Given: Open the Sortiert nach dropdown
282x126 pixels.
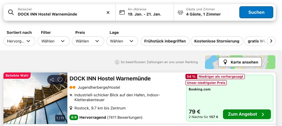Looking at the screenshot, I should [19, 41].
